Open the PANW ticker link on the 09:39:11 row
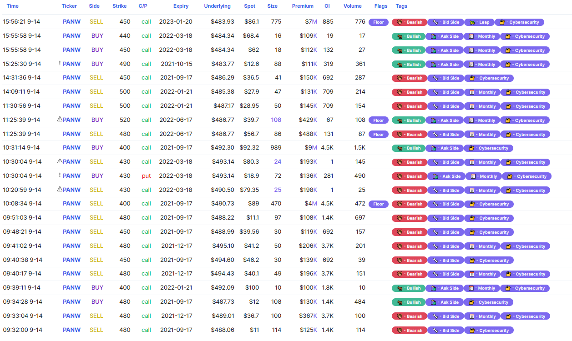This screenshot has height=341, width=572. pyautogui.click(x=71, y=288)
